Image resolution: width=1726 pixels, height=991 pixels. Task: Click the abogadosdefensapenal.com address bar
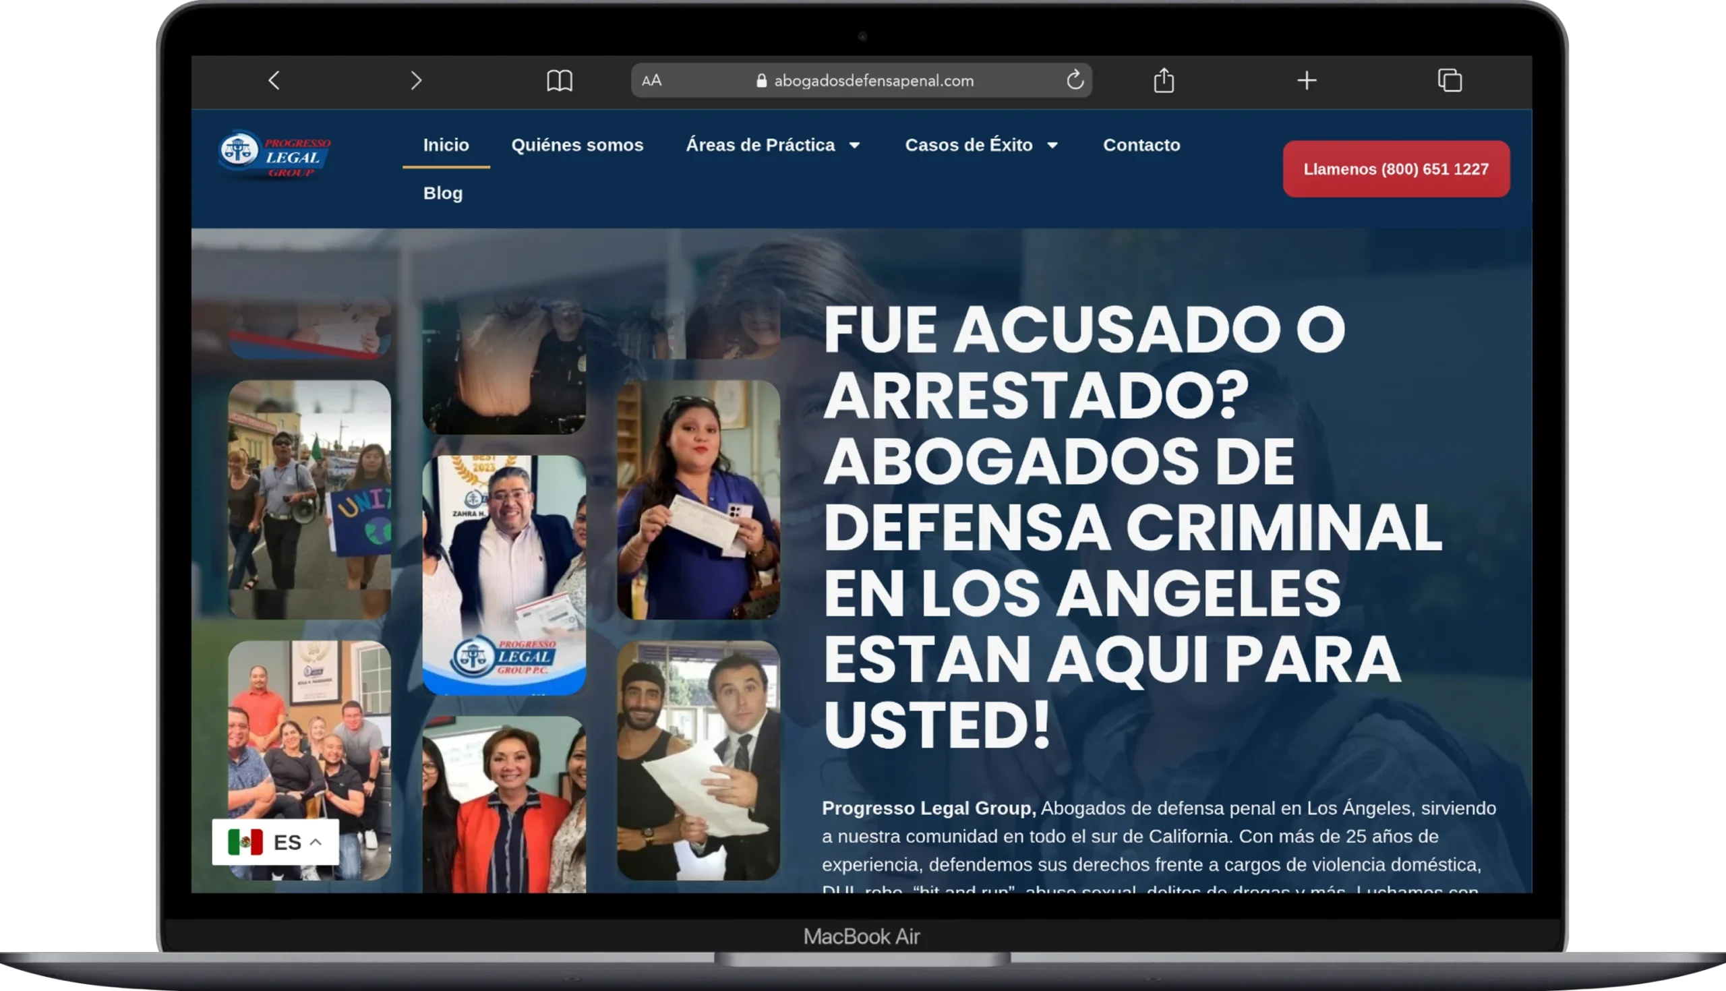873,81
